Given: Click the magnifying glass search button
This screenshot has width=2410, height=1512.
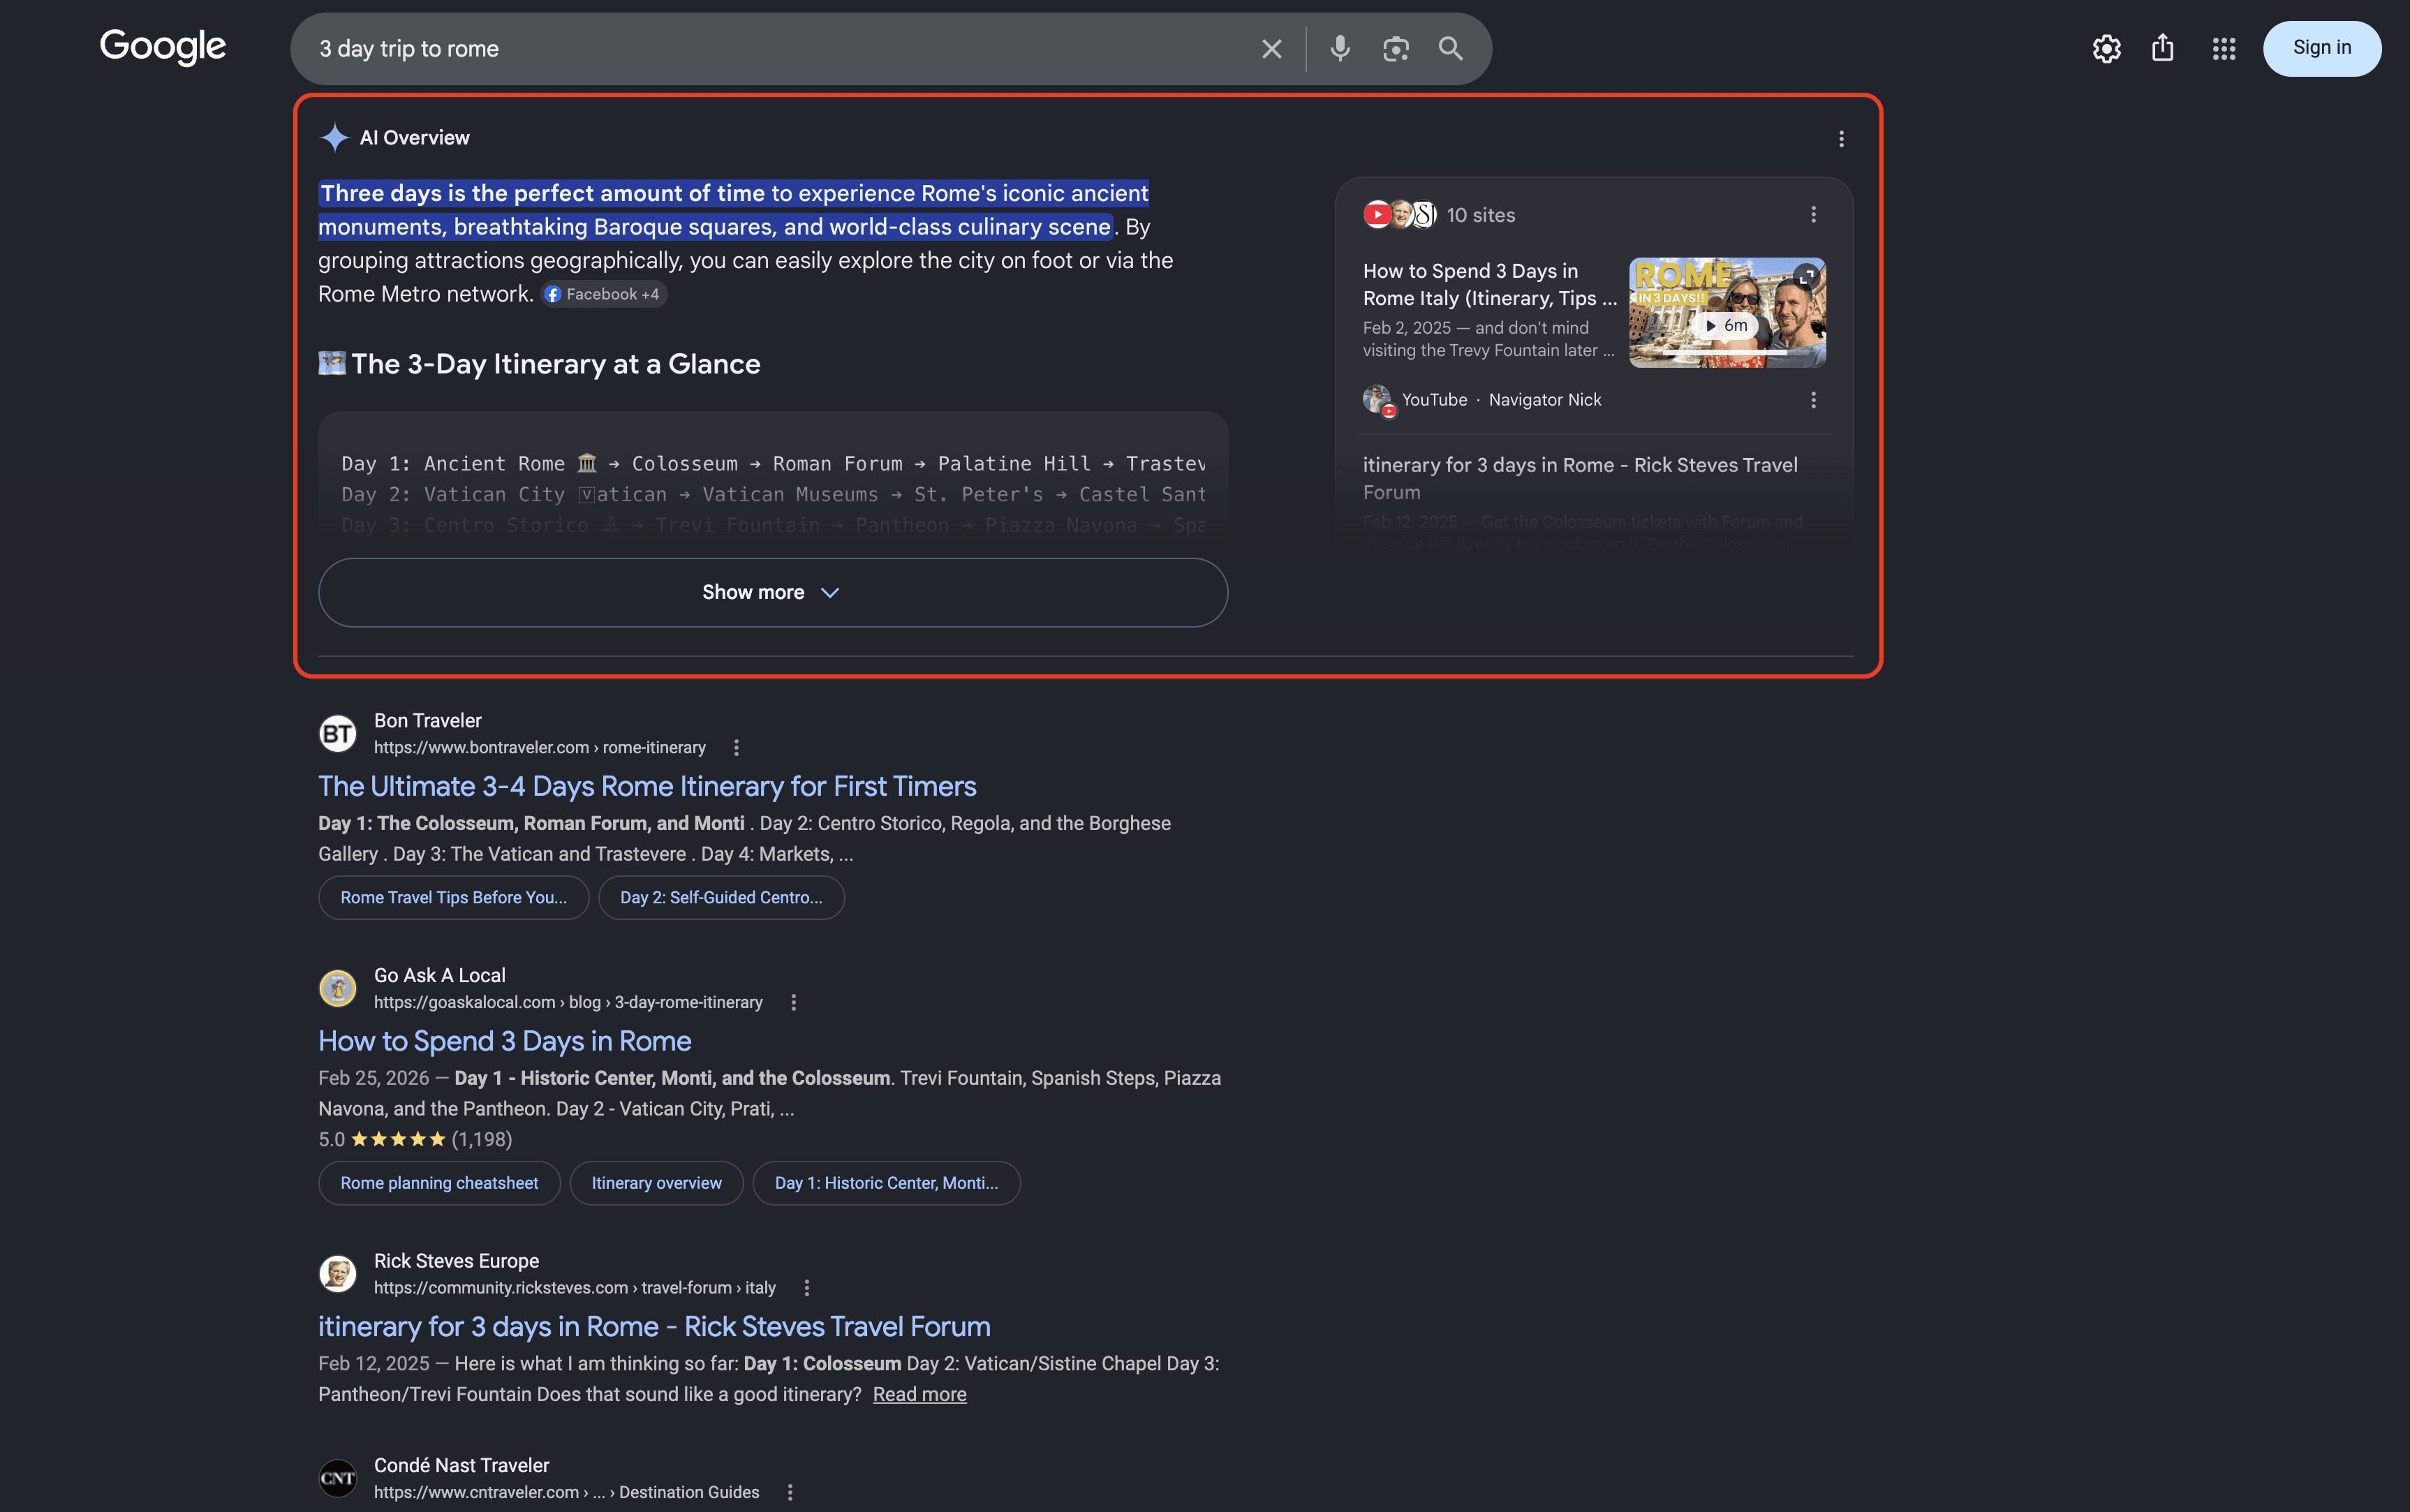Looking at the screenshot, I should [1451, 49].
